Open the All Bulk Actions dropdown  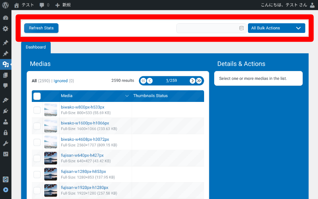pos(277,28)
